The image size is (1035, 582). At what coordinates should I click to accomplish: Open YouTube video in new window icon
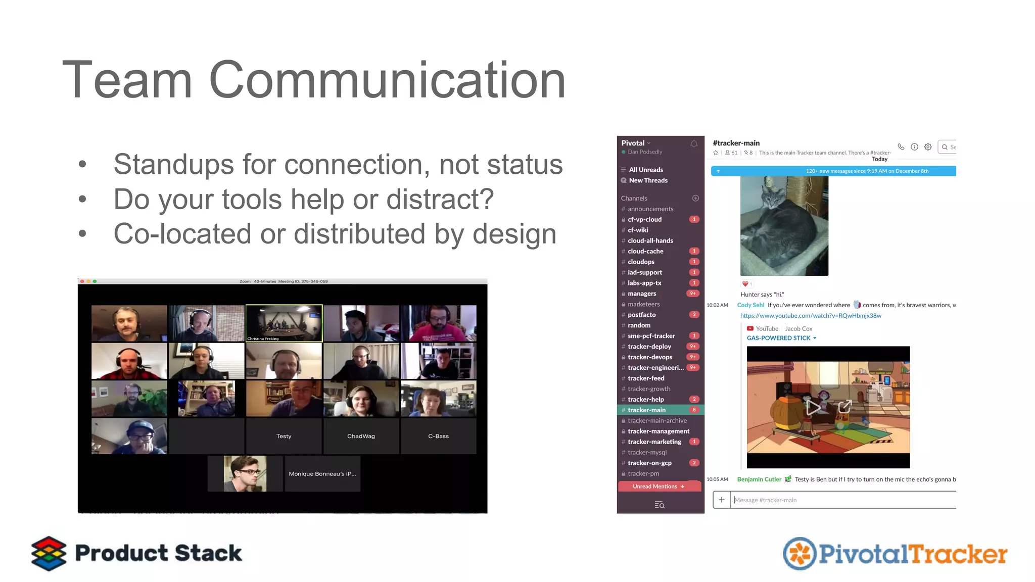[845, 407]
